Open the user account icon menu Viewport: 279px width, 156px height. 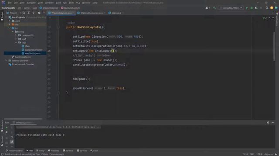point(208,8)
